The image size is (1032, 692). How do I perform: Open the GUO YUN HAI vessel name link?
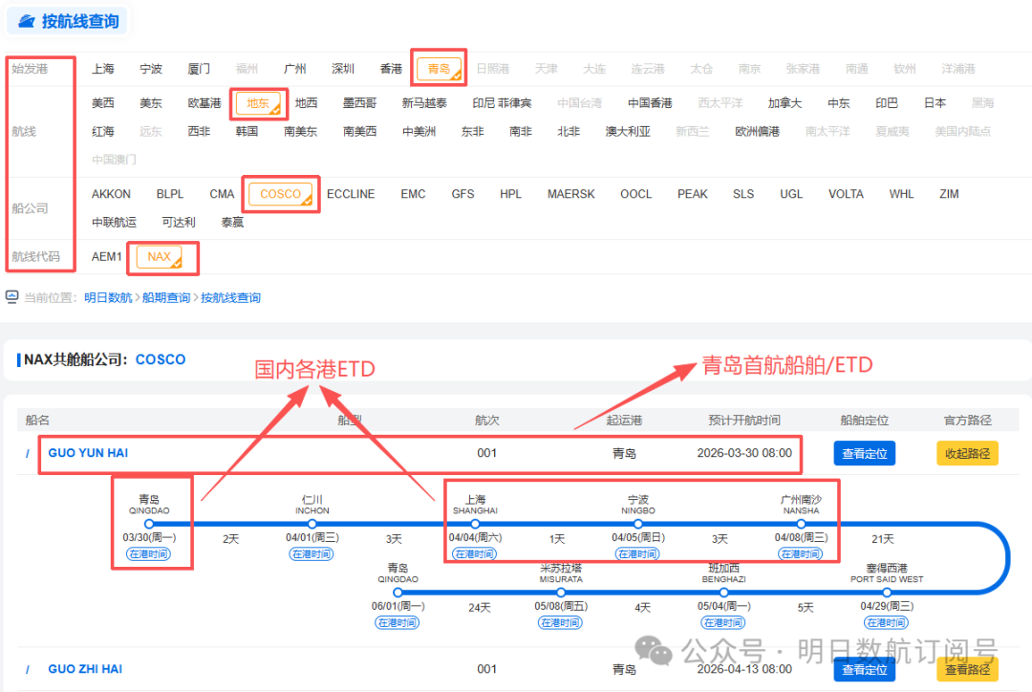[x=88, y=453]
